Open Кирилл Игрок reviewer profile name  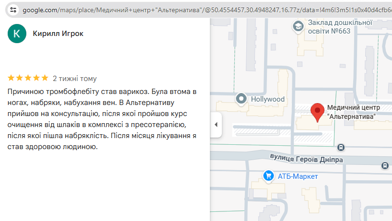click(58, 34)
